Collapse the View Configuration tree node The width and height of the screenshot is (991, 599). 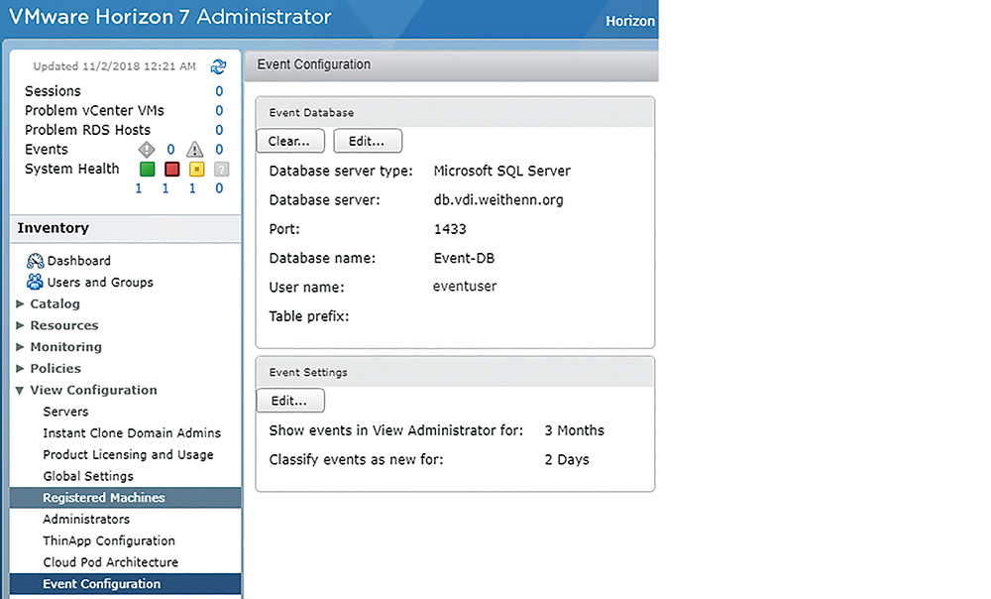pos(20,391)
